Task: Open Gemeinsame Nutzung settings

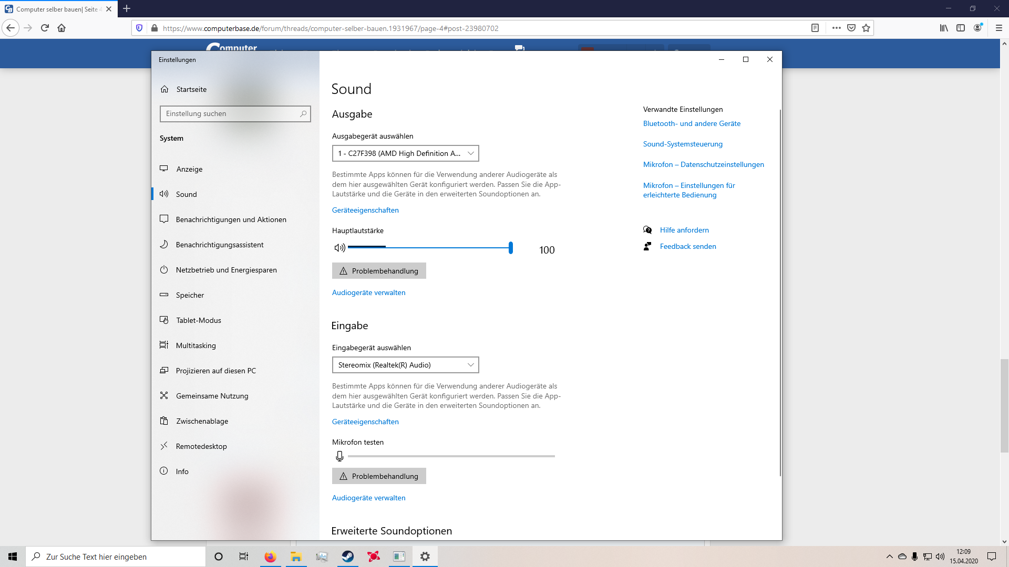Action: (x=235, y=396)
